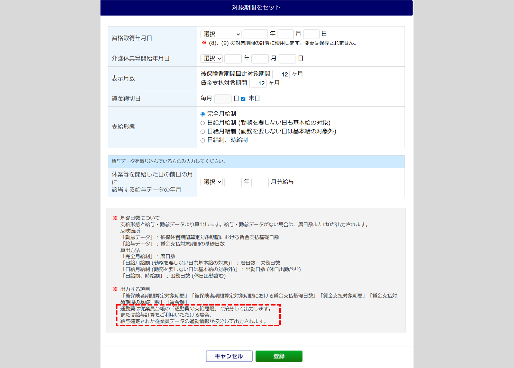
Task: Click 介護休業等開始年月日 month field
Action: tap(260, 59)
